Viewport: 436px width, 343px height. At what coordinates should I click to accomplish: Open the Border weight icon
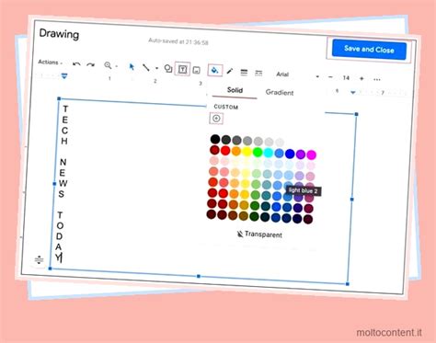click(244, 73)
